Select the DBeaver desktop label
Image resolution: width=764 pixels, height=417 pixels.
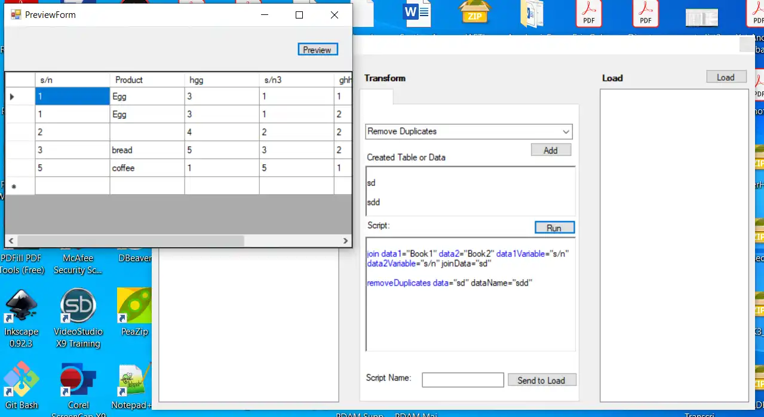pos(134,258)
